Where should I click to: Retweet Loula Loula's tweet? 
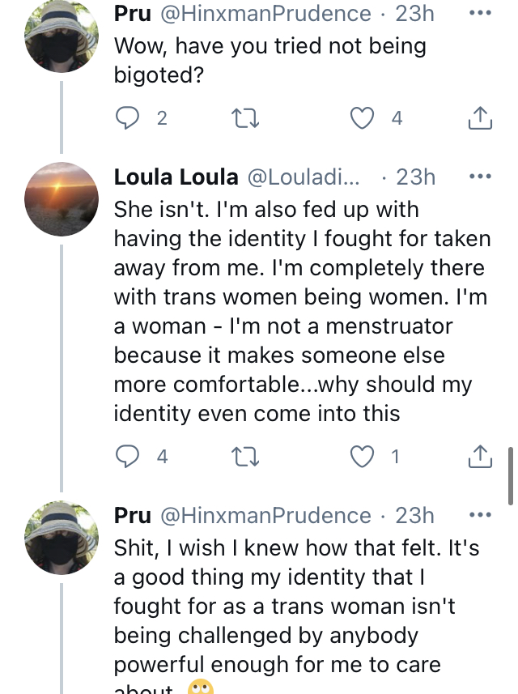(241, 457)
